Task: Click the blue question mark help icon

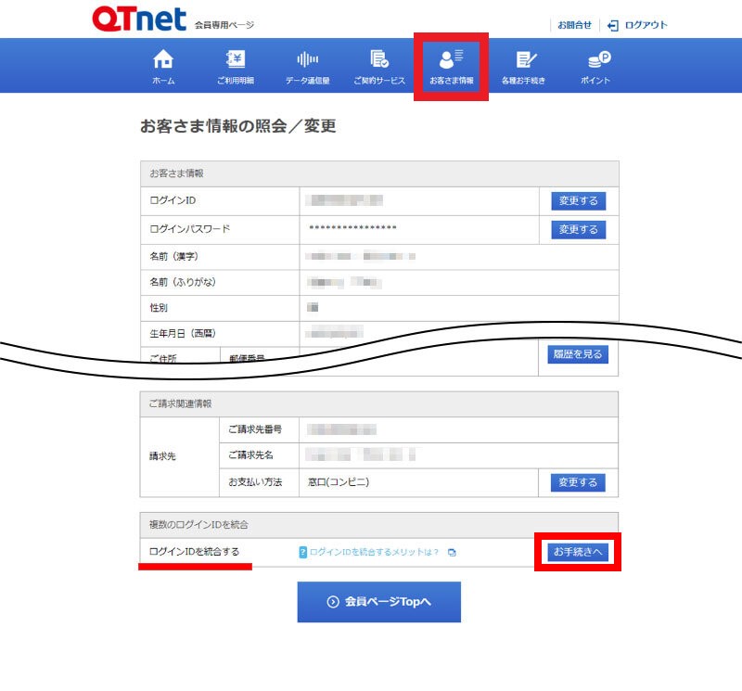Action: pyautogui.click(x=302, y=553)
